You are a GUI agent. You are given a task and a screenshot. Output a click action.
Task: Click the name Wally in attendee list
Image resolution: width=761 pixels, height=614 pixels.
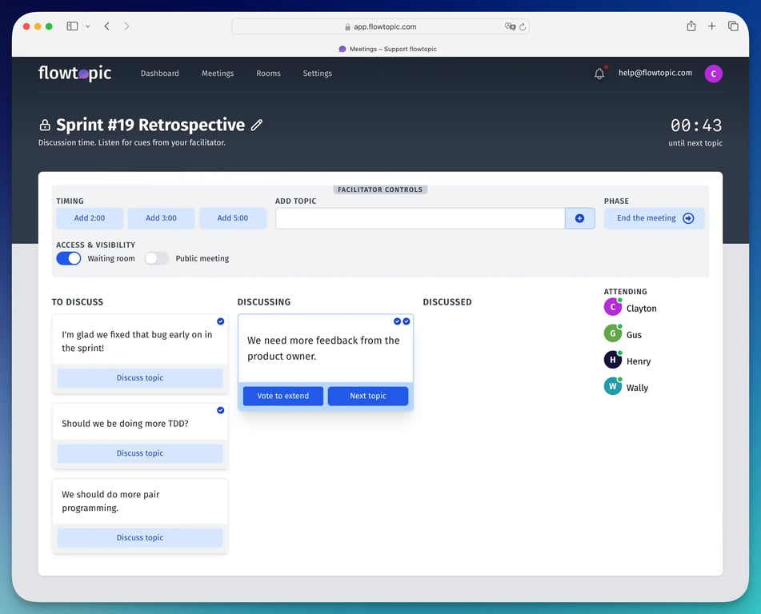click(637, 388)
